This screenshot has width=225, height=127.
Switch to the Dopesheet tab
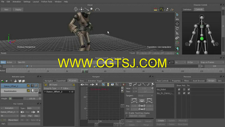tap(61, 81)
